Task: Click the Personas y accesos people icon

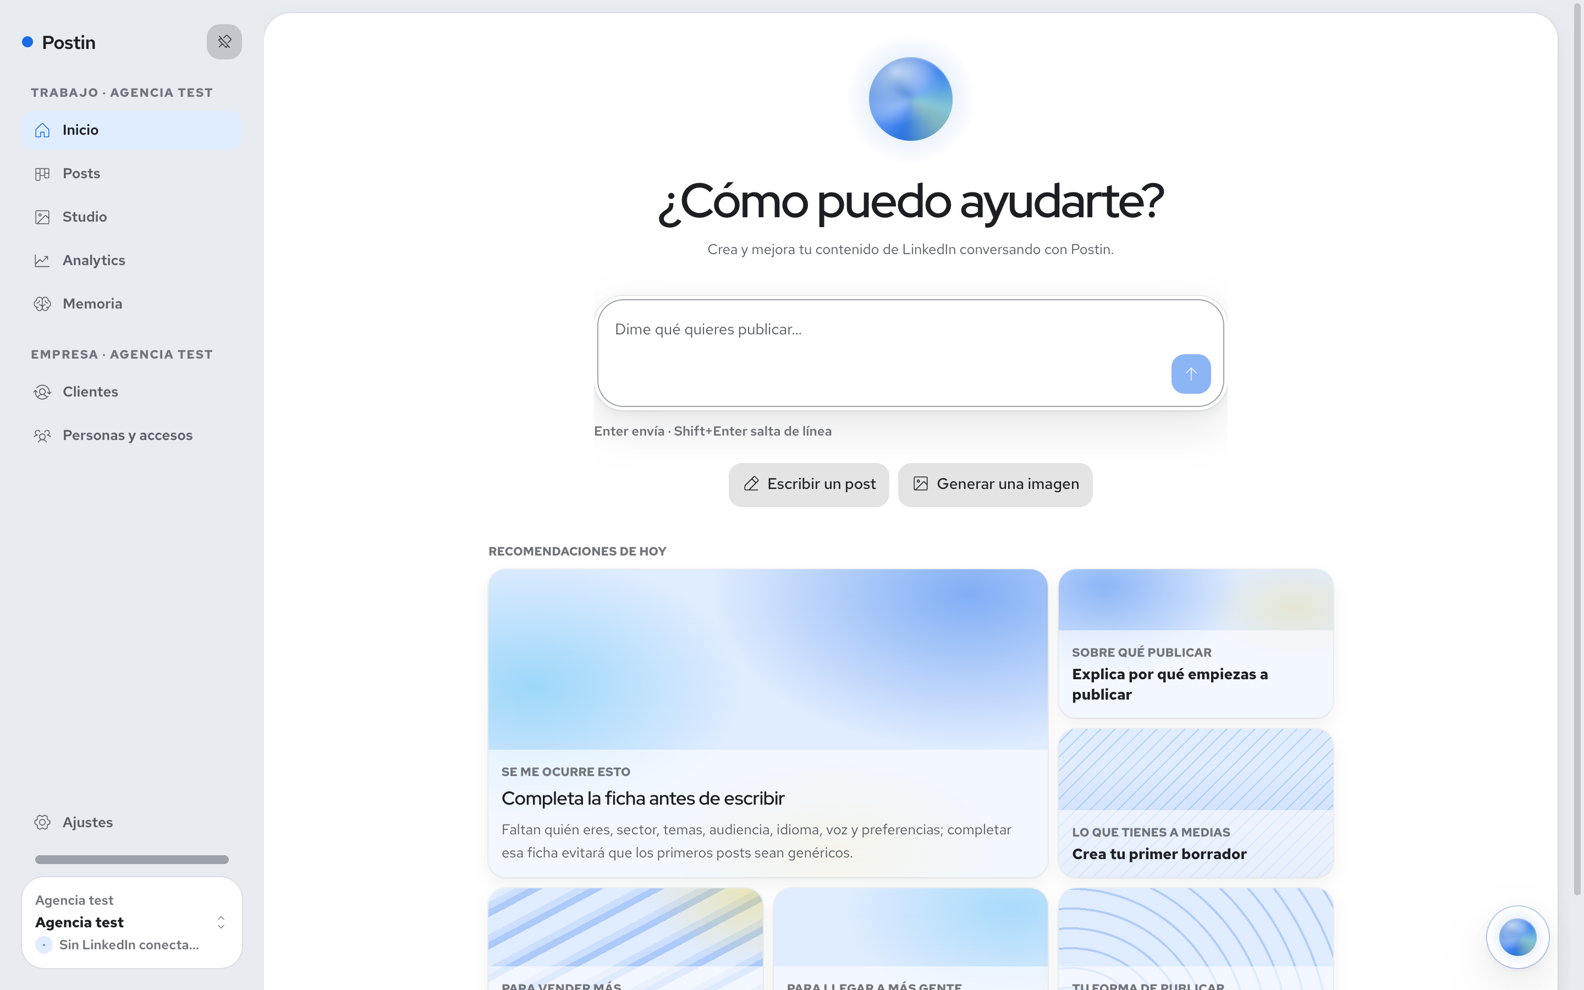Action: [x=42, y=436]
